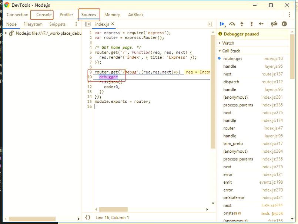298x224 pixels.
Task: Open the Memory tab
Action: (112, 15)
